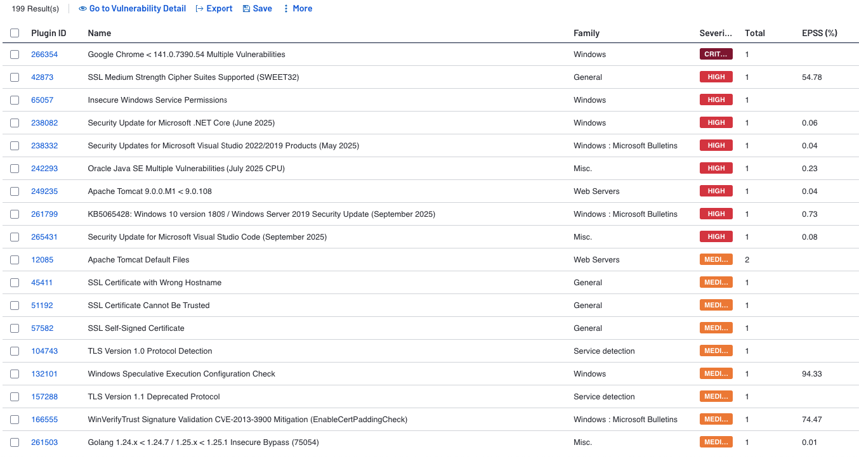This screenshot has height=457, width=859.
Task: Open plugin ID 132101 link
Action: [44, 374]
